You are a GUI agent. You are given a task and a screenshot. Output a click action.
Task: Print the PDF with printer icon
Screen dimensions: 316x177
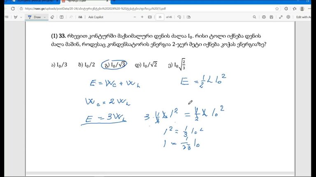(264, 17)
